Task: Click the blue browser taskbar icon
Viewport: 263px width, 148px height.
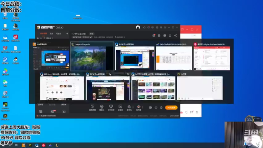Action: click(37, 145)
